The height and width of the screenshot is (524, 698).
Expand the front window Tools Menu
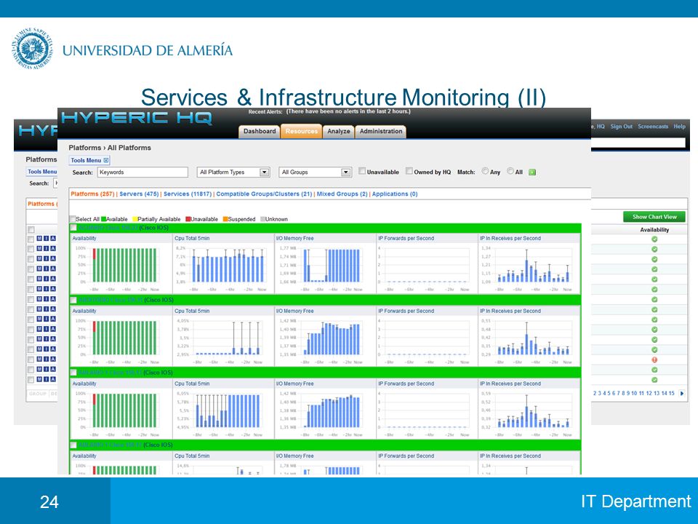(x=89, y=160)
